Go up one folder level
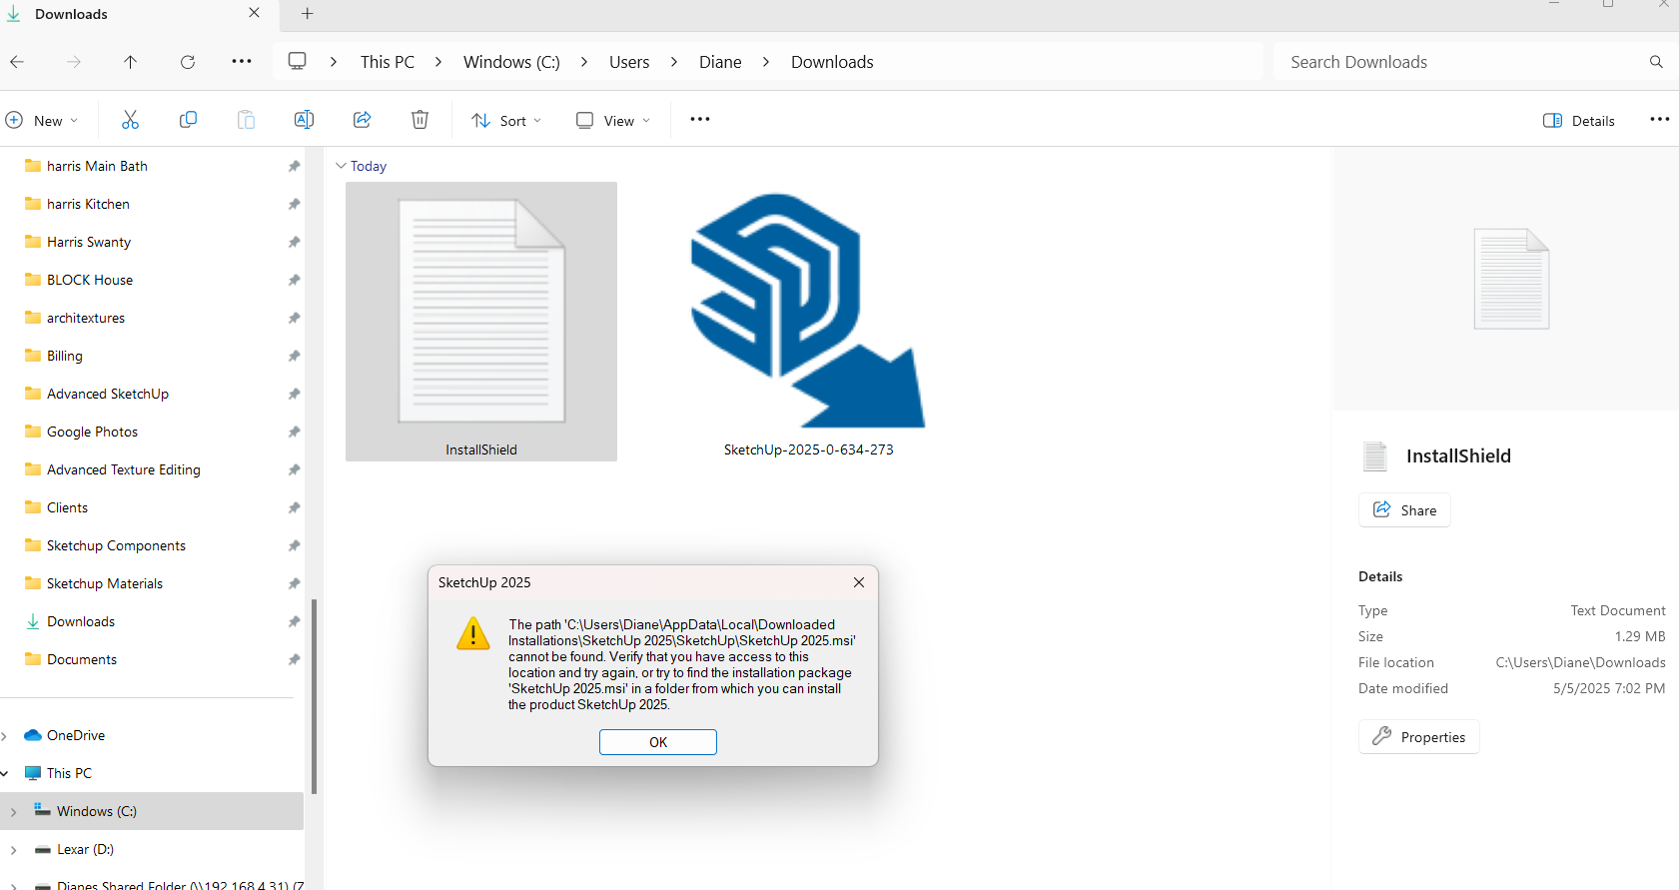The image size is (1679, 890). point(130,62)
